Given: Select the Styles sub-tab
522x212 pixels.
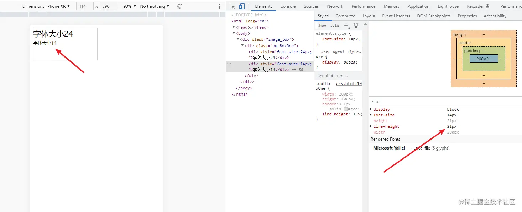Looking at the screenshot, I should coord(323,16).
